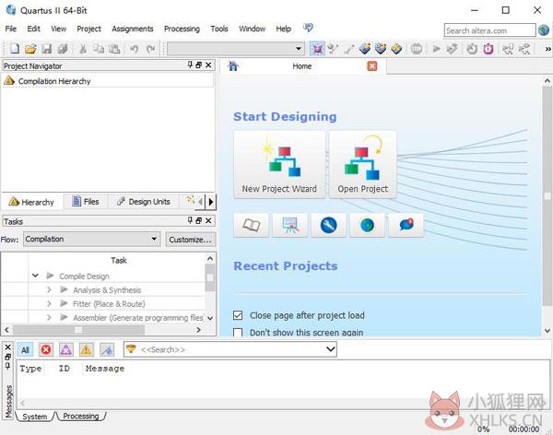Click the Undo arrow icon
The height and width of the screenshot is (435, 553).
point(134,49)
